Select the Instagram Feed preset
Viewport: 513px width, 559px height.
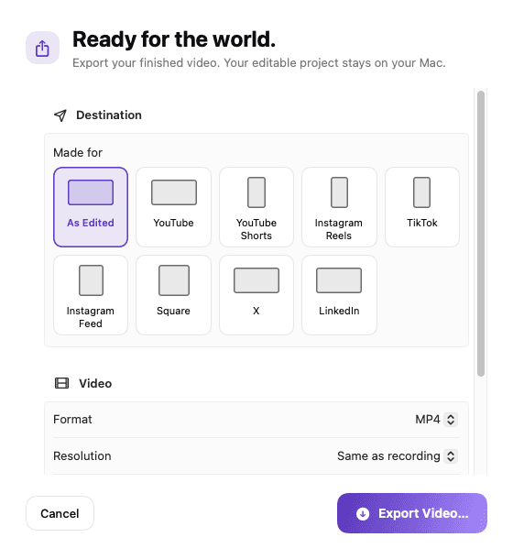91,295
